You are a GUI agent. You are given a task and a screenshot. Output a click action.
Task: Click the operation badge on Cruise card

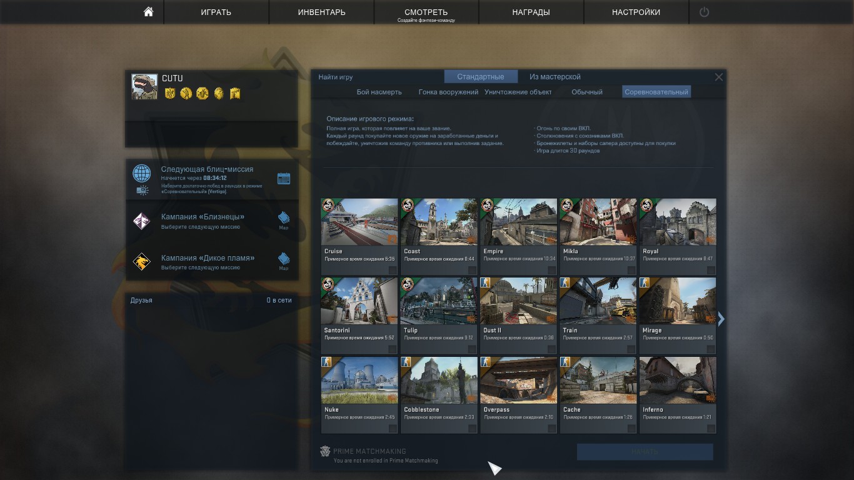(x=328, y=206)
